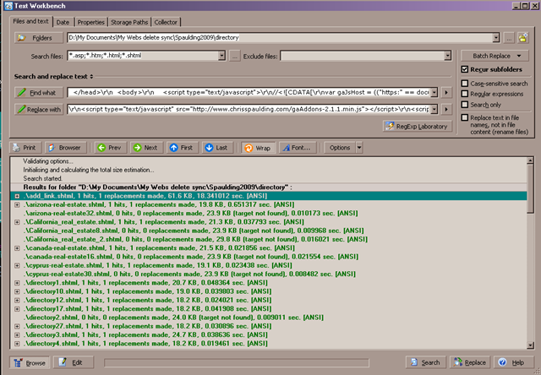
Task: Expand the add_link.shtml result
Action: tap(17, 196)
